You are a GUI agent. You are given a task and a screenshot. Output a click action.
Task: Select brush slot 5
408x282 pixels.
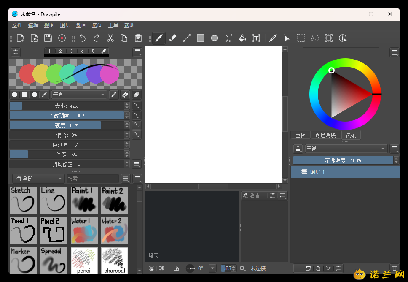[x=93, y=51]
